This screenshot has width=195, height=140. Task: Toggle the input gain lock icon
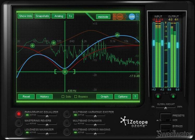(x=158, y=96)
